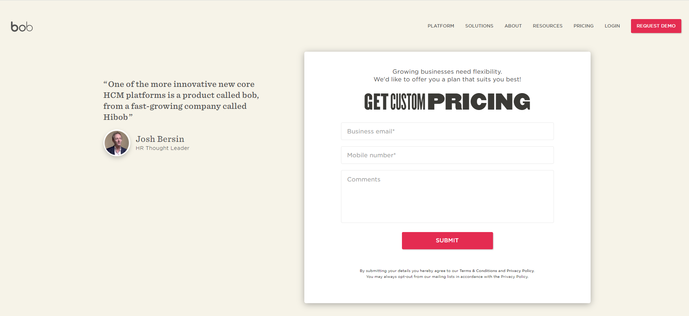Submit the custom pricing form
This screenshot has width=689, height=316.
(x=447, y=240)
